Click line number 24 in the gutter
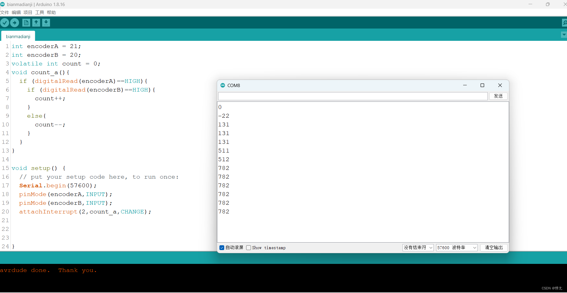This screenshot has height=293, width=567. 5,246
